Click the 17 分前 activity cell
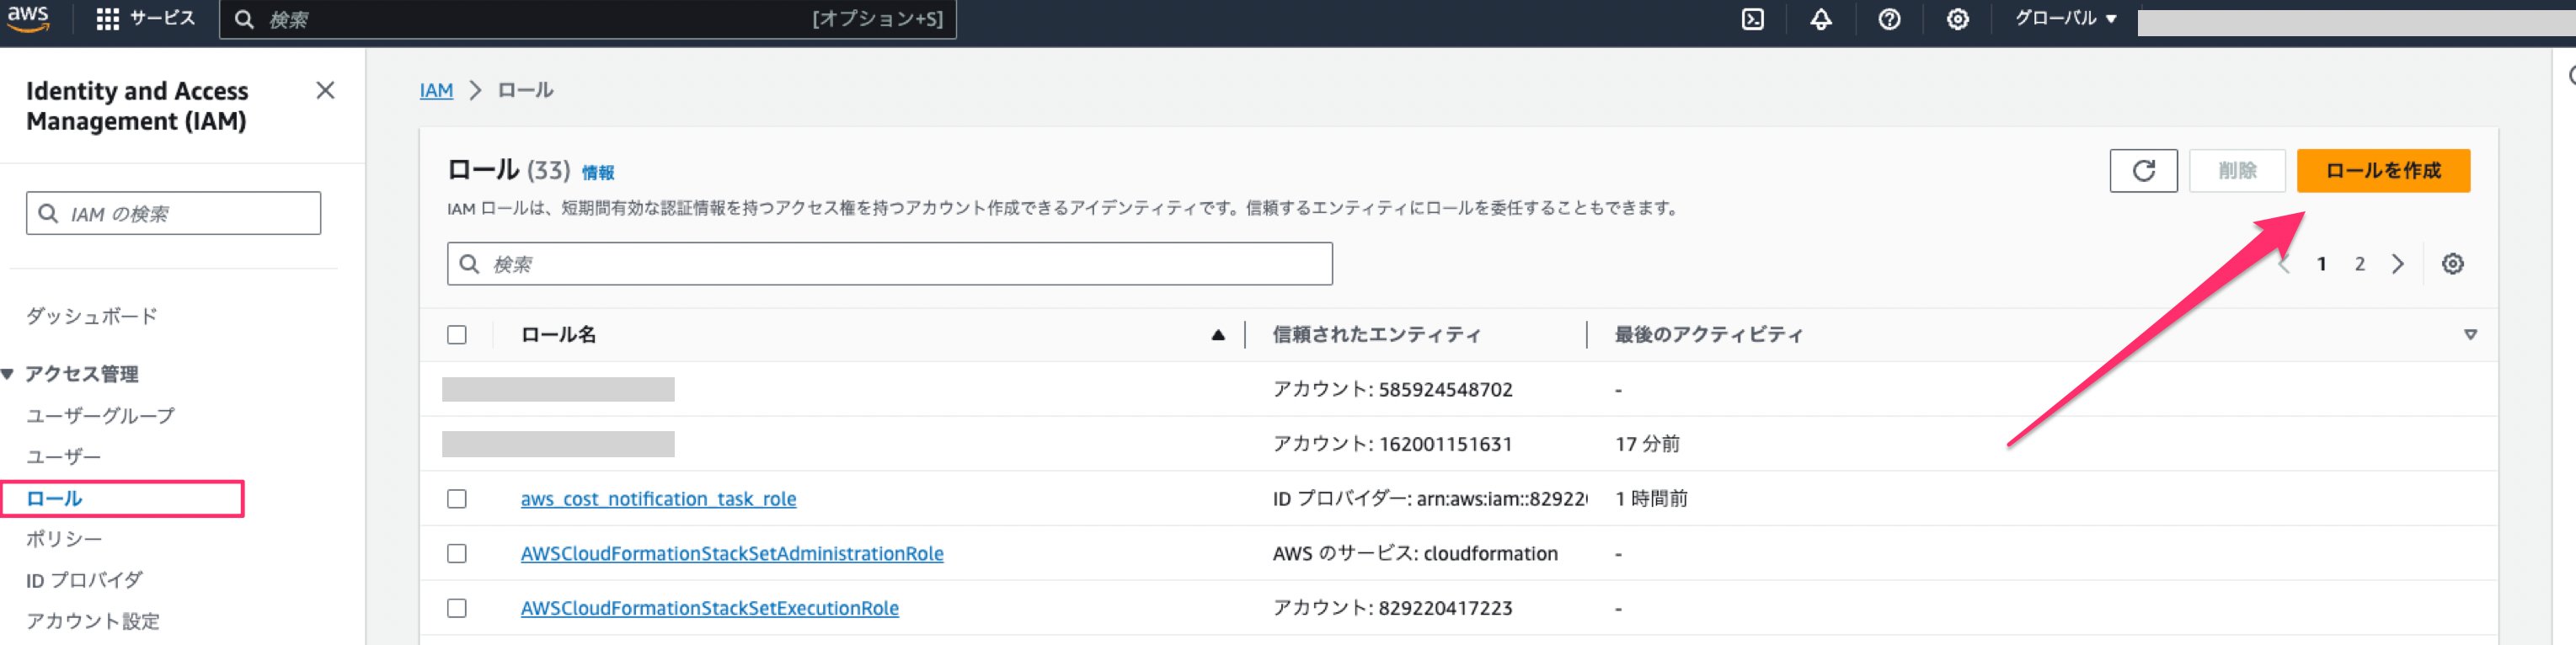This screenshot has width=2576, height=645. click(1647, 444)
